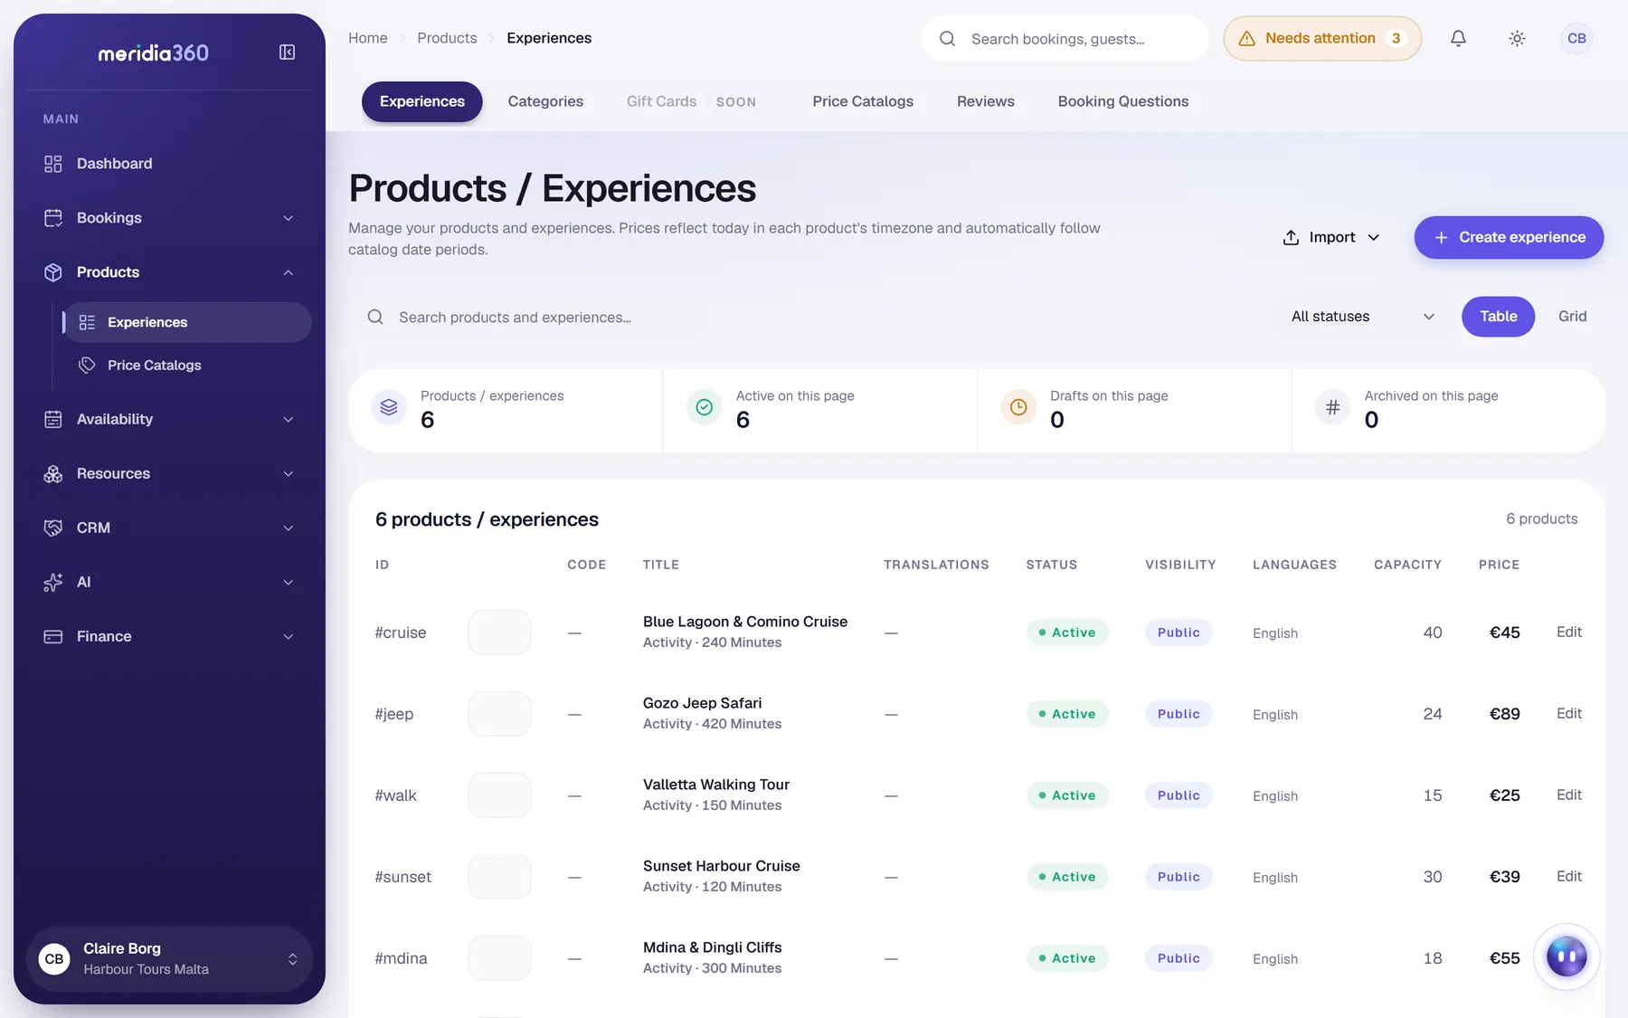Collapse the sidebar panel icon
Image resolution: width=1628 pixels, height=1018 pixels.
point(287,52)
